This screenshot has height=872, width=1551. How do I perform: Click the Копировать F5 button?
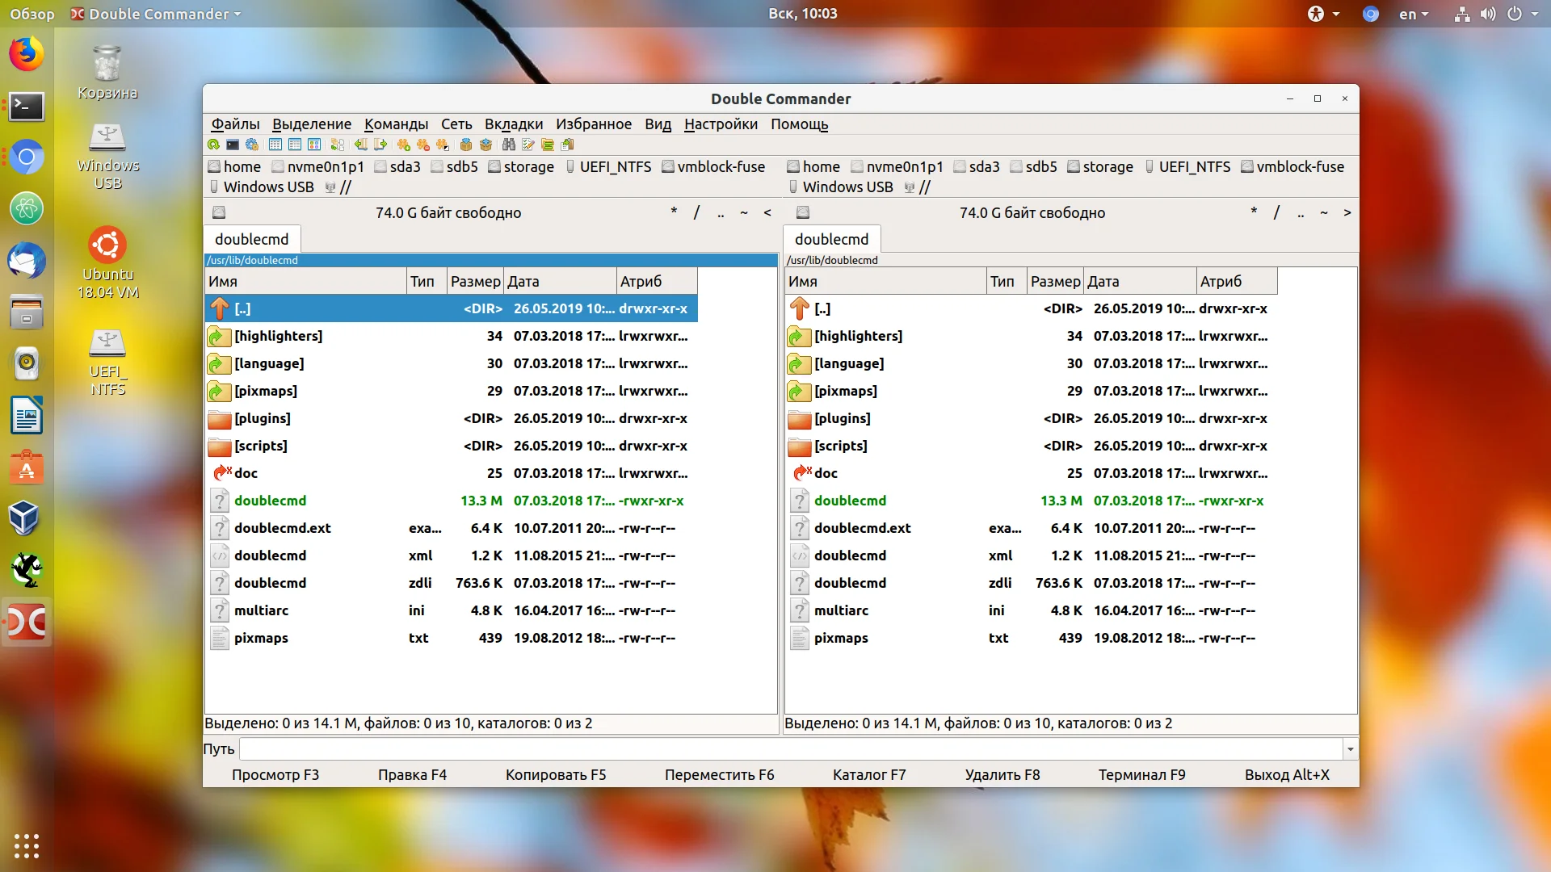tap(556, 774)
